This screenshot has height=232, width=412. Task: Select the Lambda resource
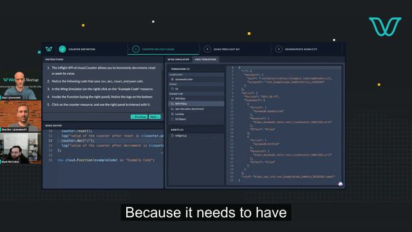pos(196,114)
